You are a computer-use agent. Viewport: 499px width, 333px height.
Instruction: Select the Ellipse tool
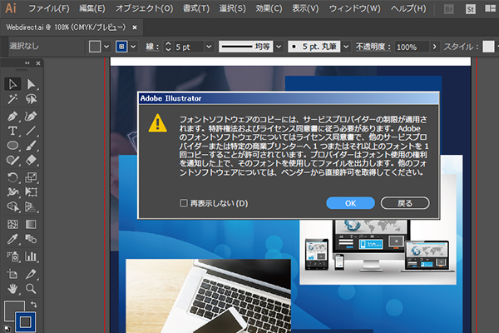click(x=12, y=146)
